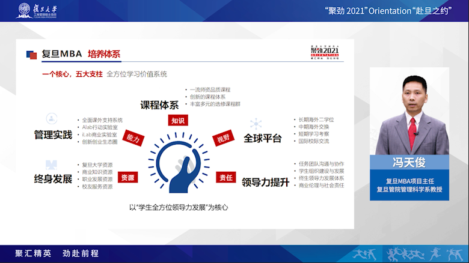
Task: Click the 一个核心，五大支柱 text
Action: pos(72,74)
